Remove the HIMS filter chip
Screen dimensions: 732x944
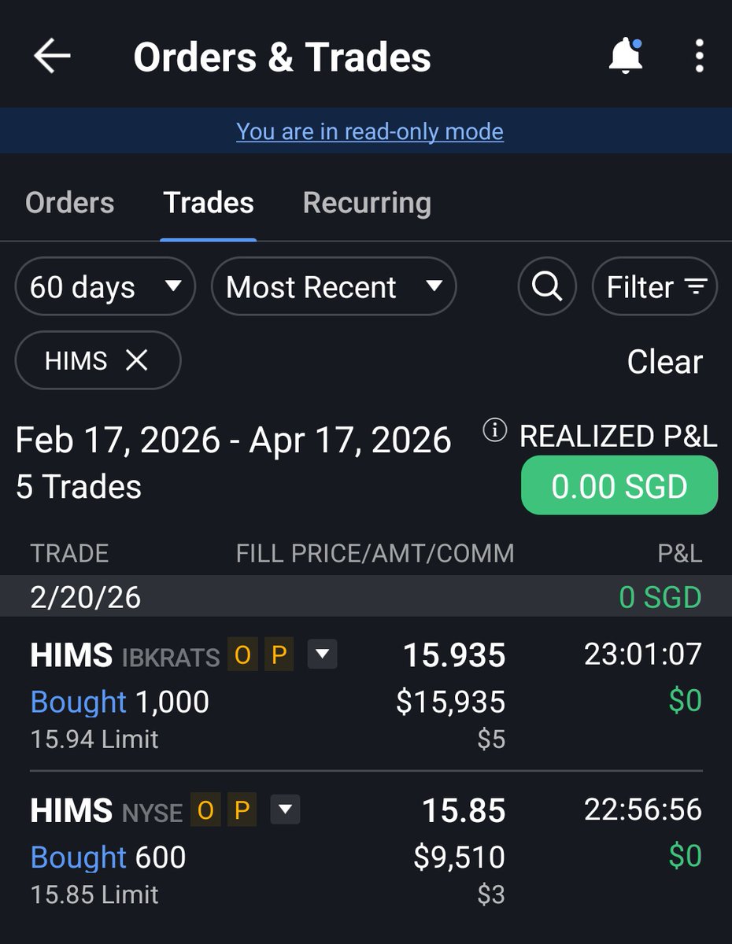coord(136,360)
